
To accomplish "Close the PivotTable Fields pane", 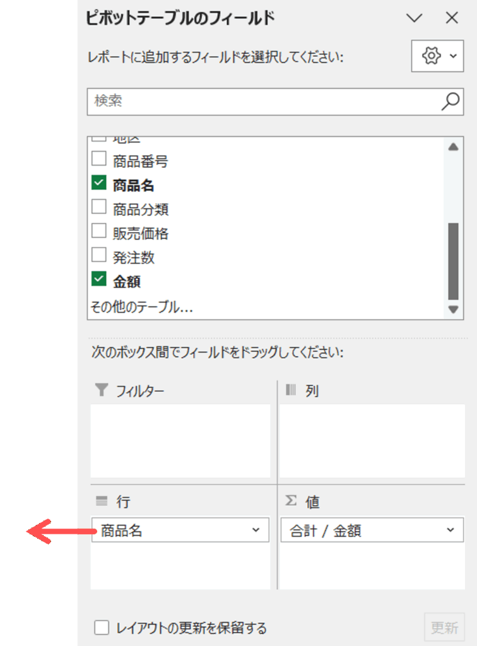I will pyautogui.click(x=452, y=18).
